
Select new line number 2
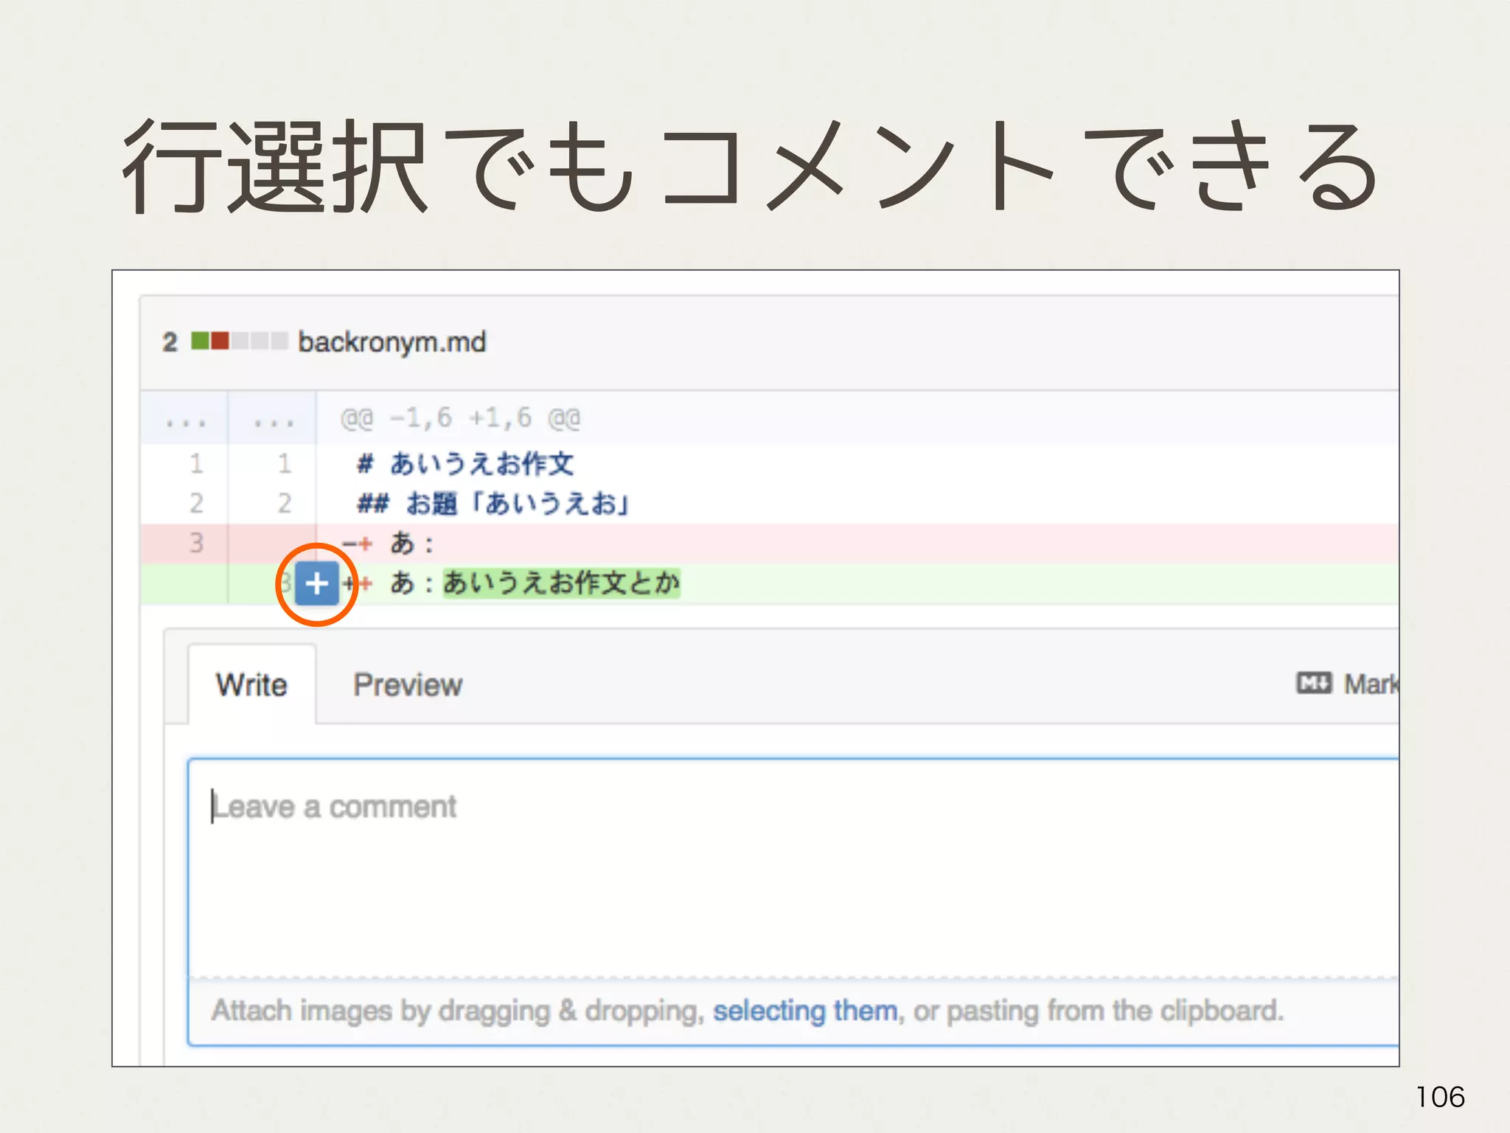285,504
